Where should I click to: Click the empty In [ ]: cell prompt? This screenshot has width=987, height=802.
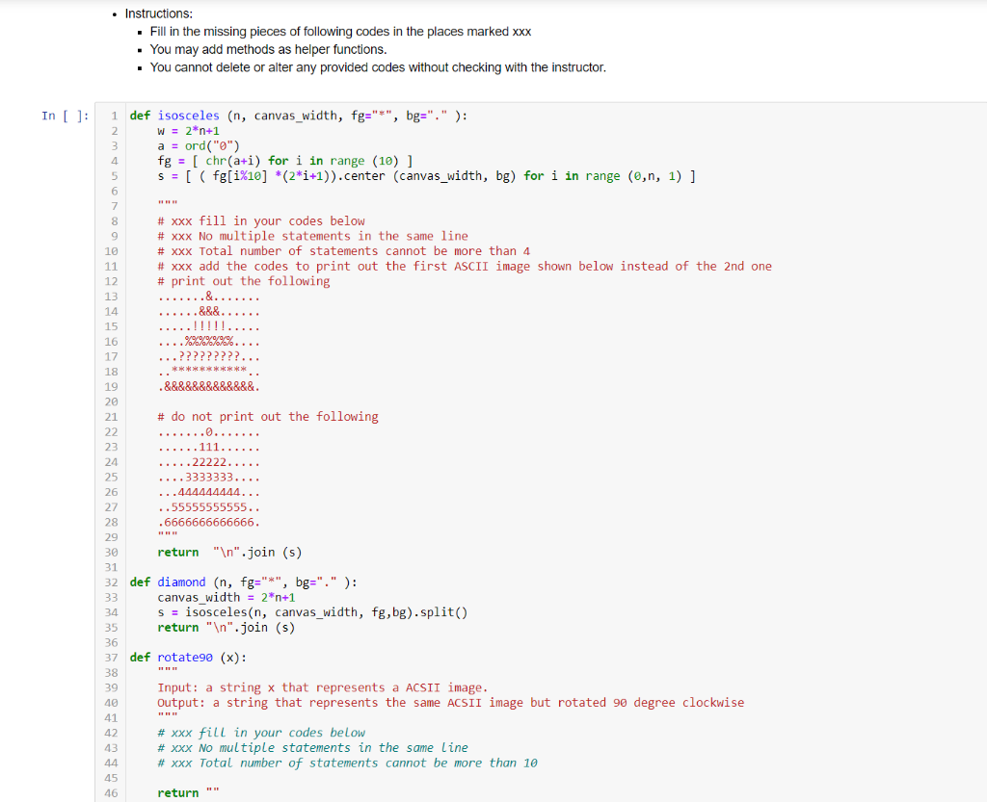point(64,115)
